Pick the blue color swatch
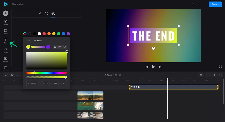 click(x=64, y=34)
